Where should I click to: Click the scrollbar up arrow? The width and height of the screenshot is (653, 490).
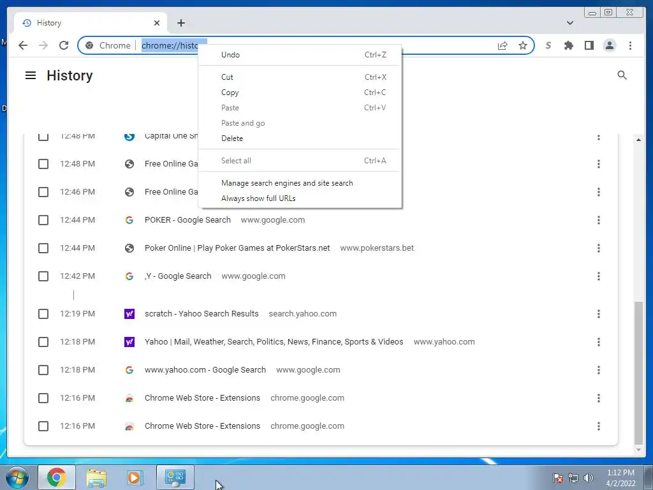[638, 140]
